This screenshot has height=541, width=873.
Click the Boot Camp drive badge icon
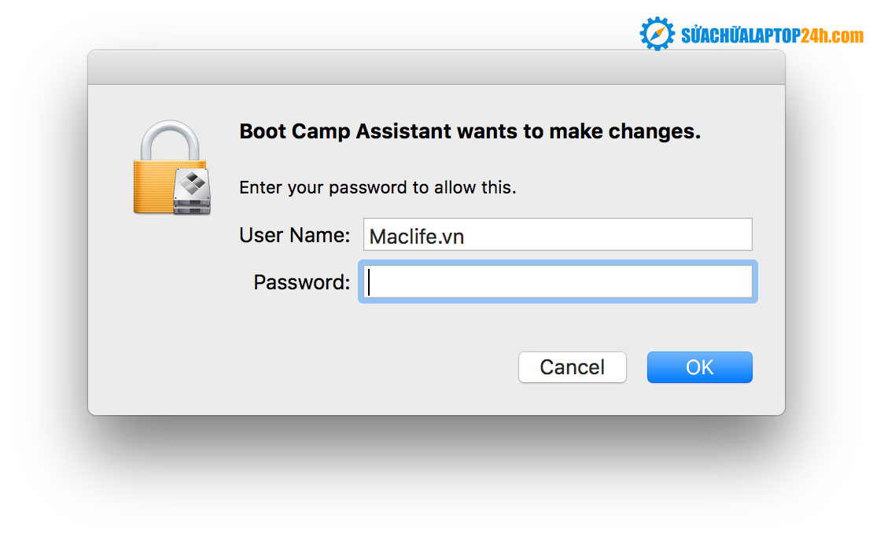pyautogui.click(x=191, y=191)
